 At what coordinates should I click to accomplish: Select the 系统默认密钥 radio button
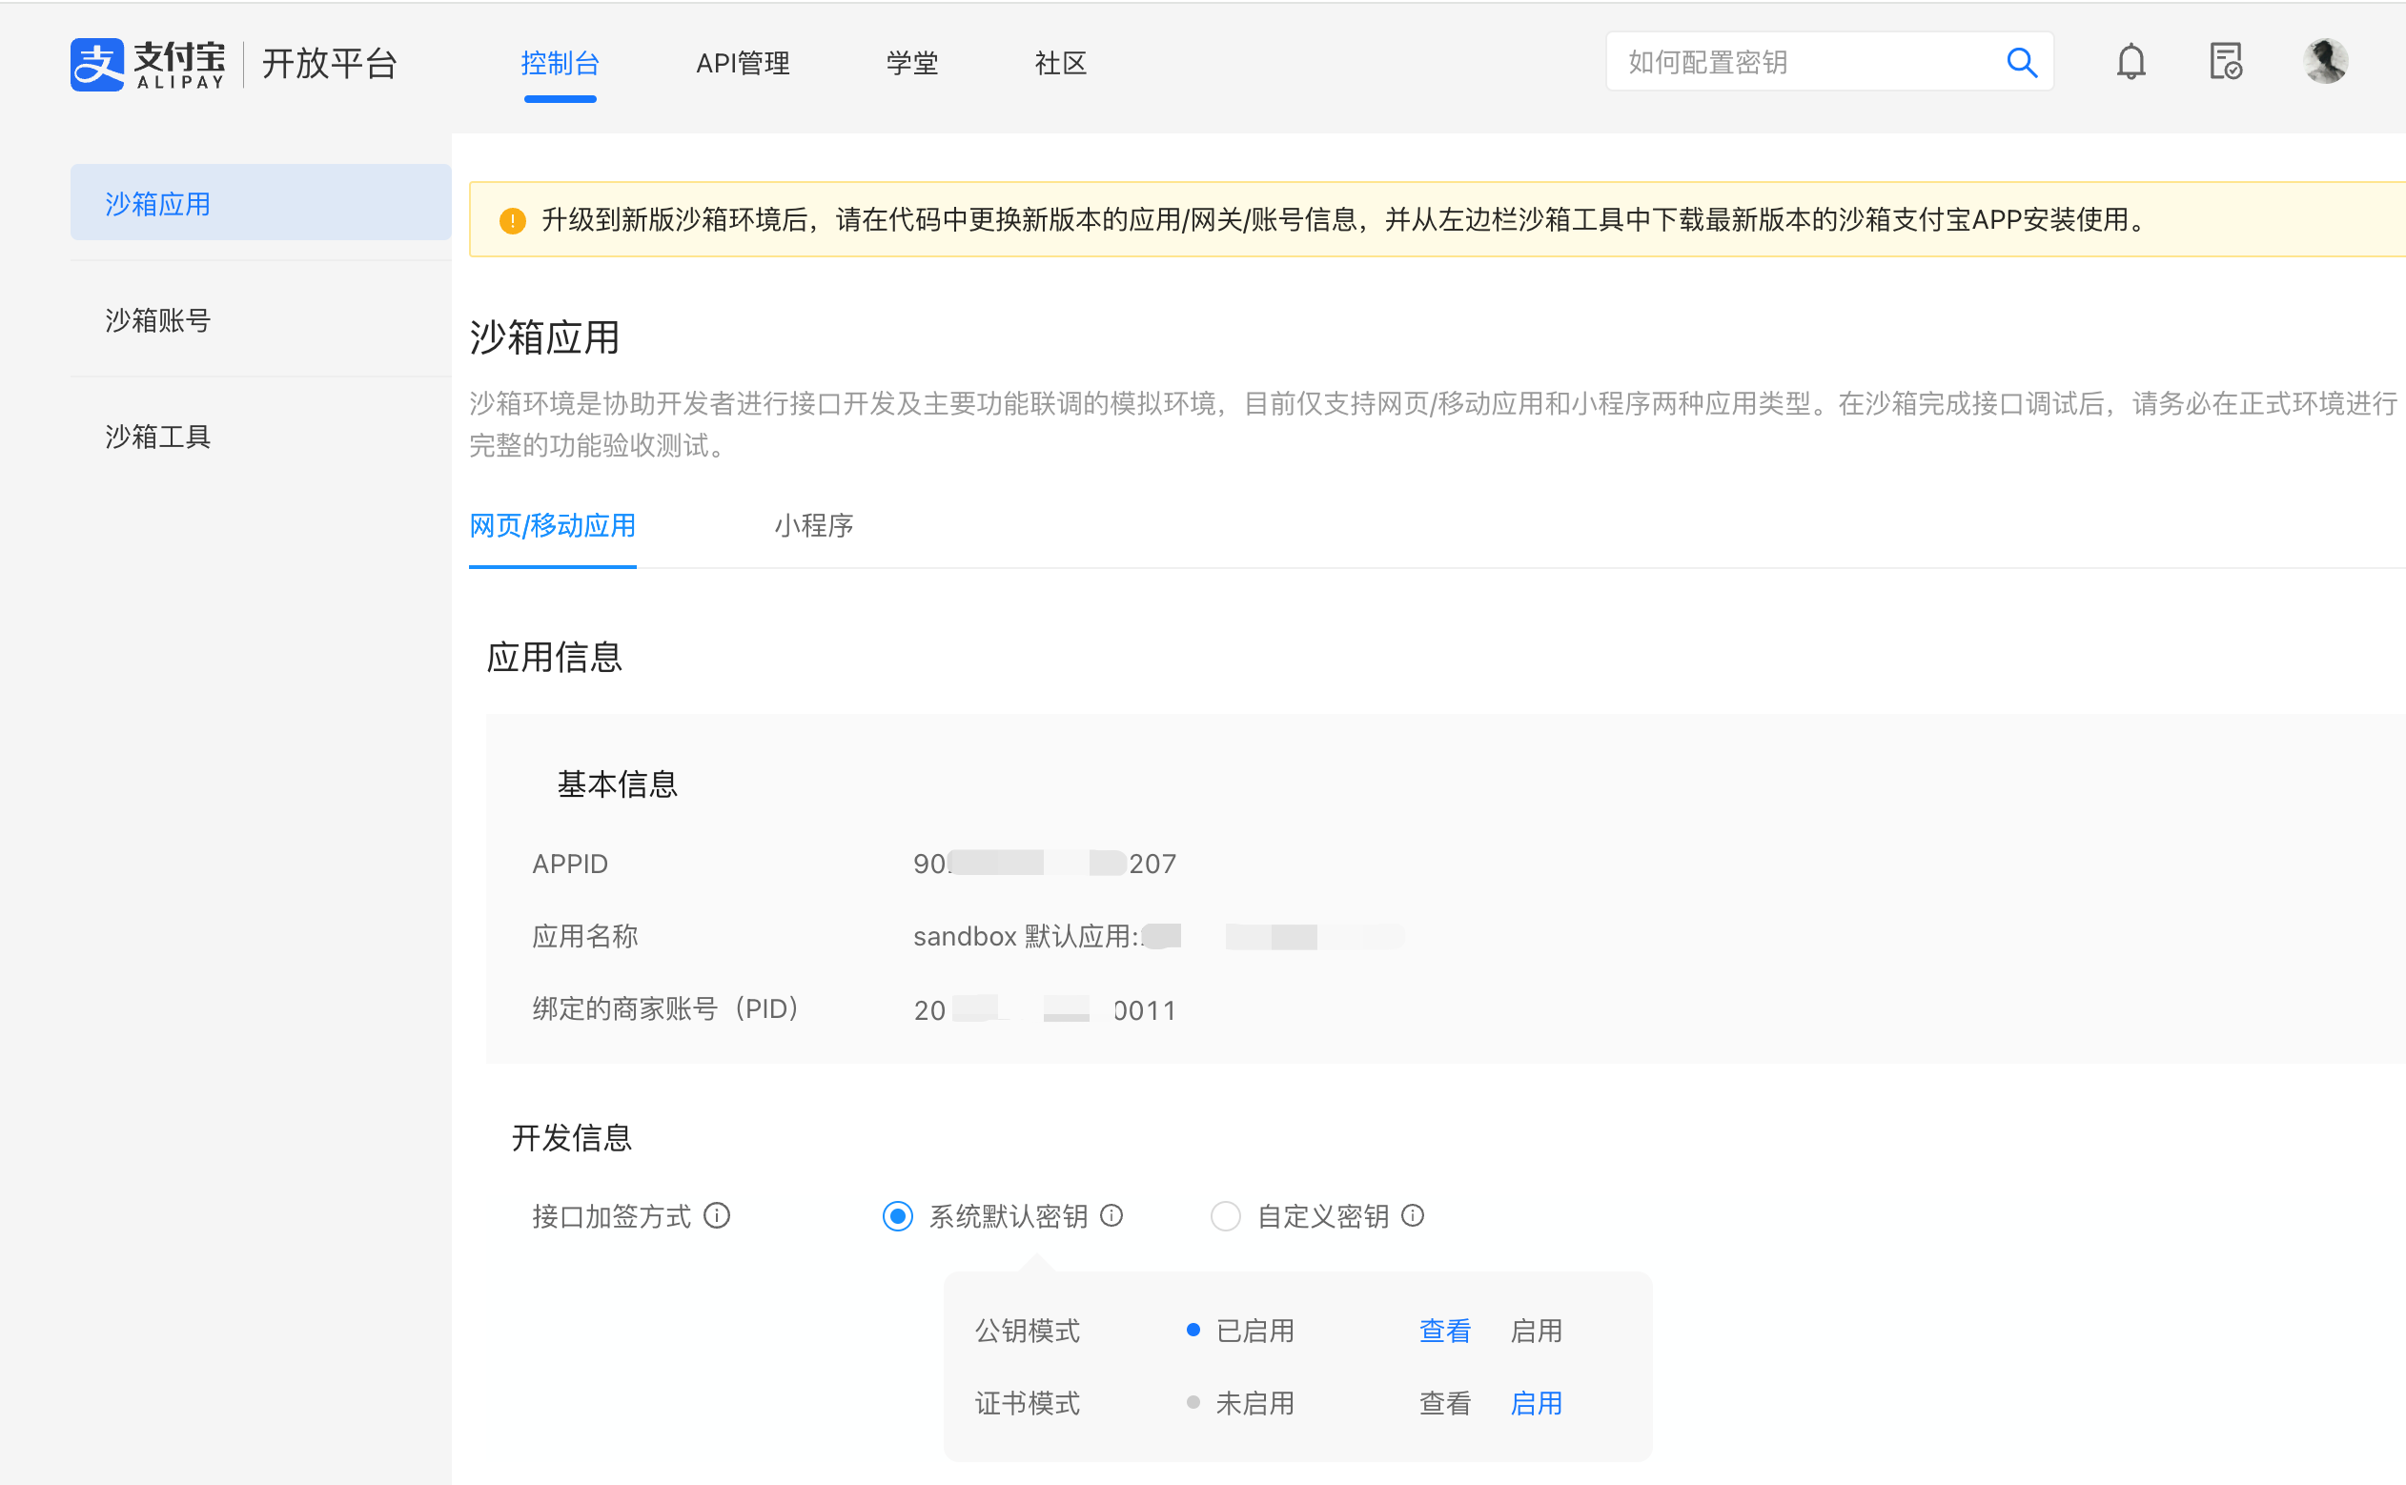point(898,1216)
